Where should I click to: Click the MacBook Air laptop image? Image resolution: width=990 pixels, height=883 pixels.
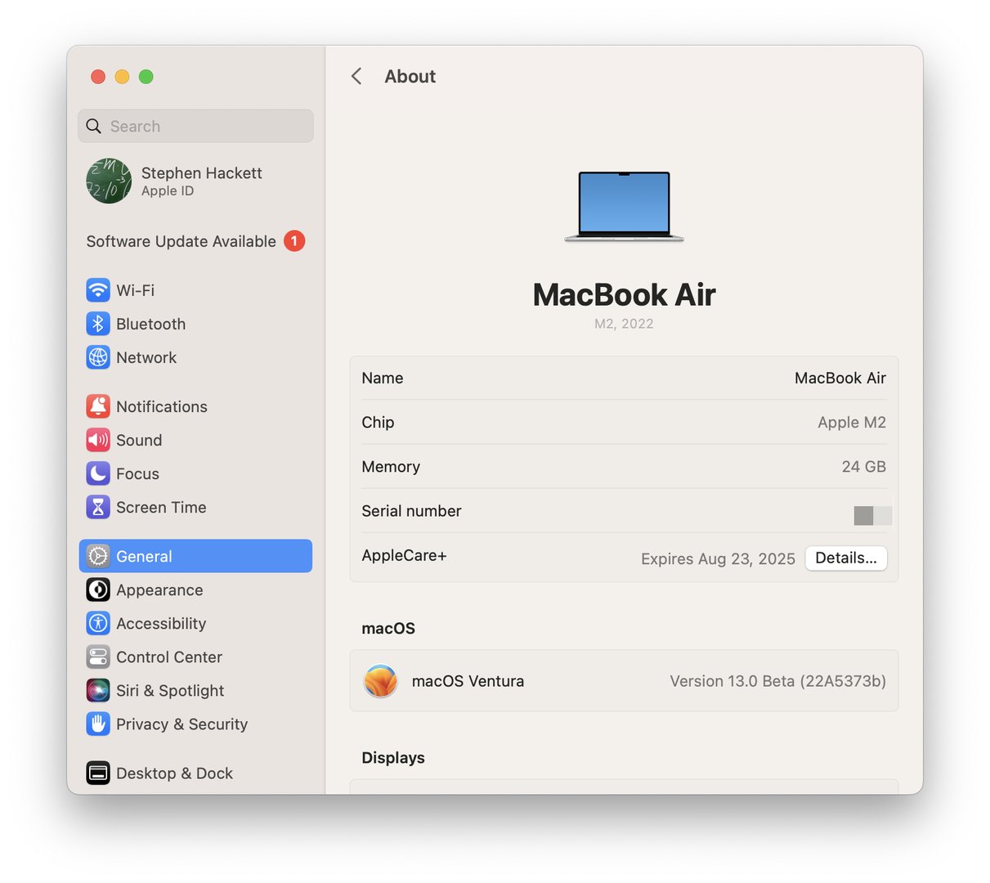point(624,206)
